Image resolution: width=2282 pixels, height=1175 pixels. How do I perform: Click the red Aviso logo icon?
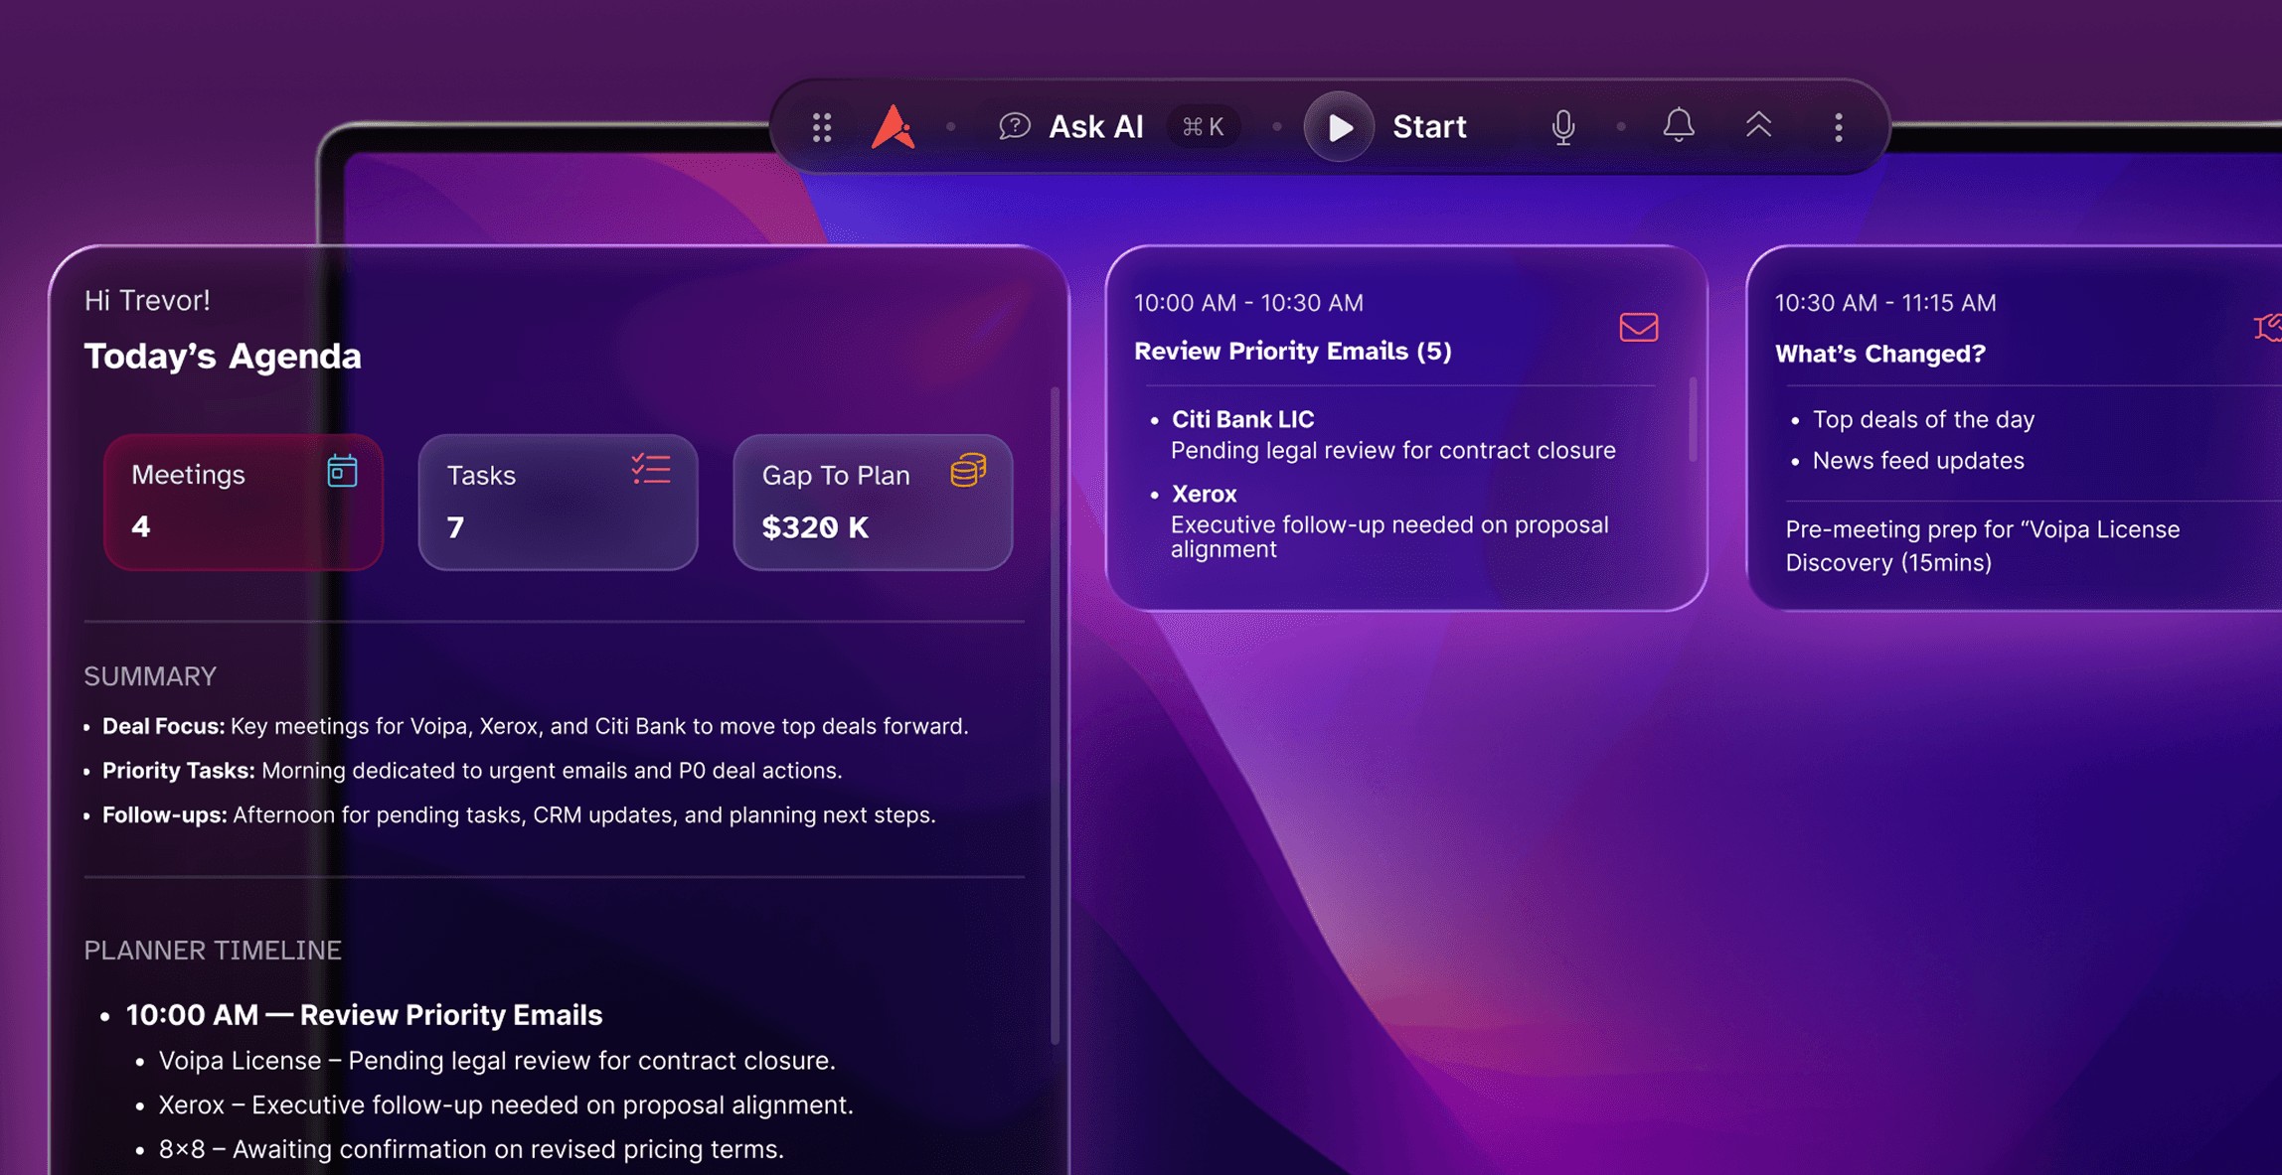[x=893, y=127]
